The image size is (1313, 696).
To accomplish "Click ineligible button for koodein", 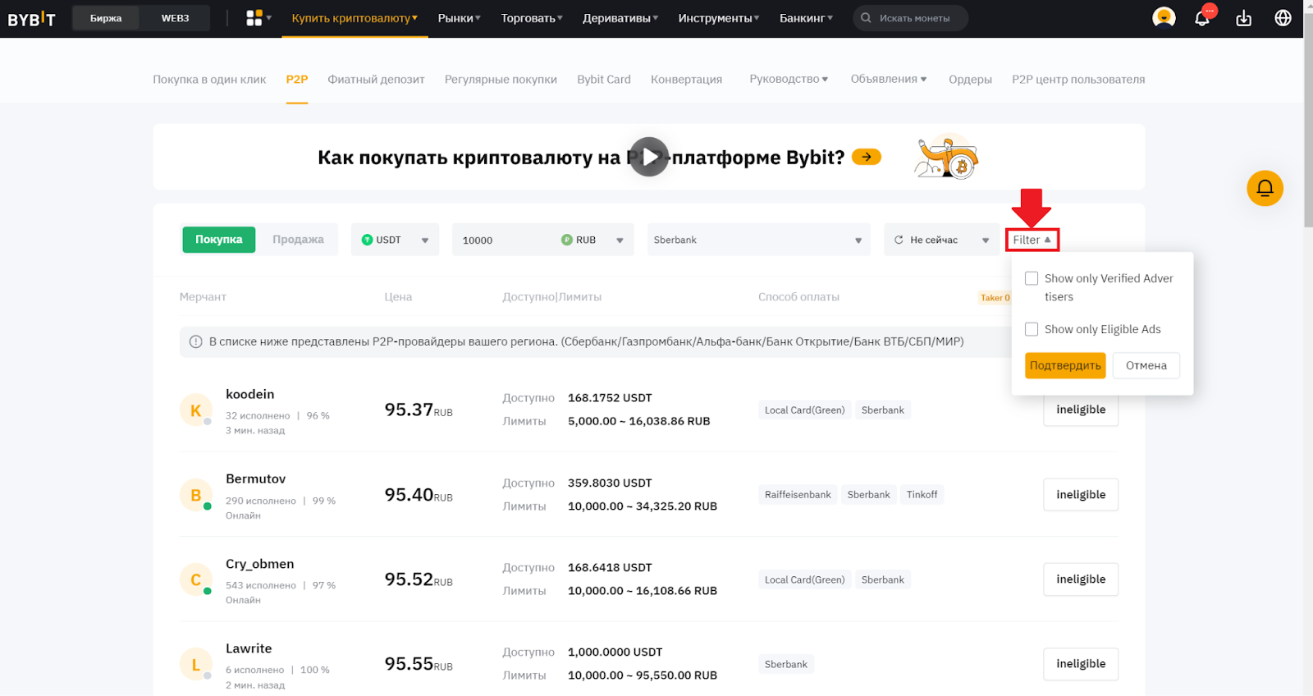I will (1081, 410).
